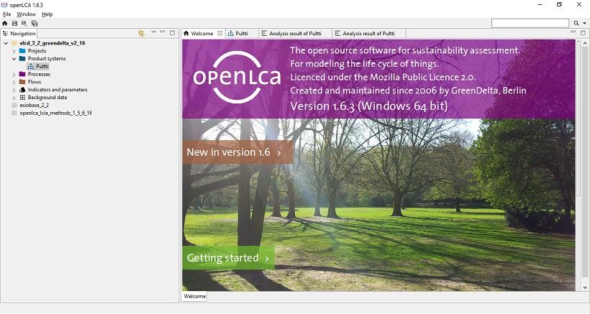Expand the Flows folder
The image size is (590, 314).
pyautogui.click(x=14, y=82)
